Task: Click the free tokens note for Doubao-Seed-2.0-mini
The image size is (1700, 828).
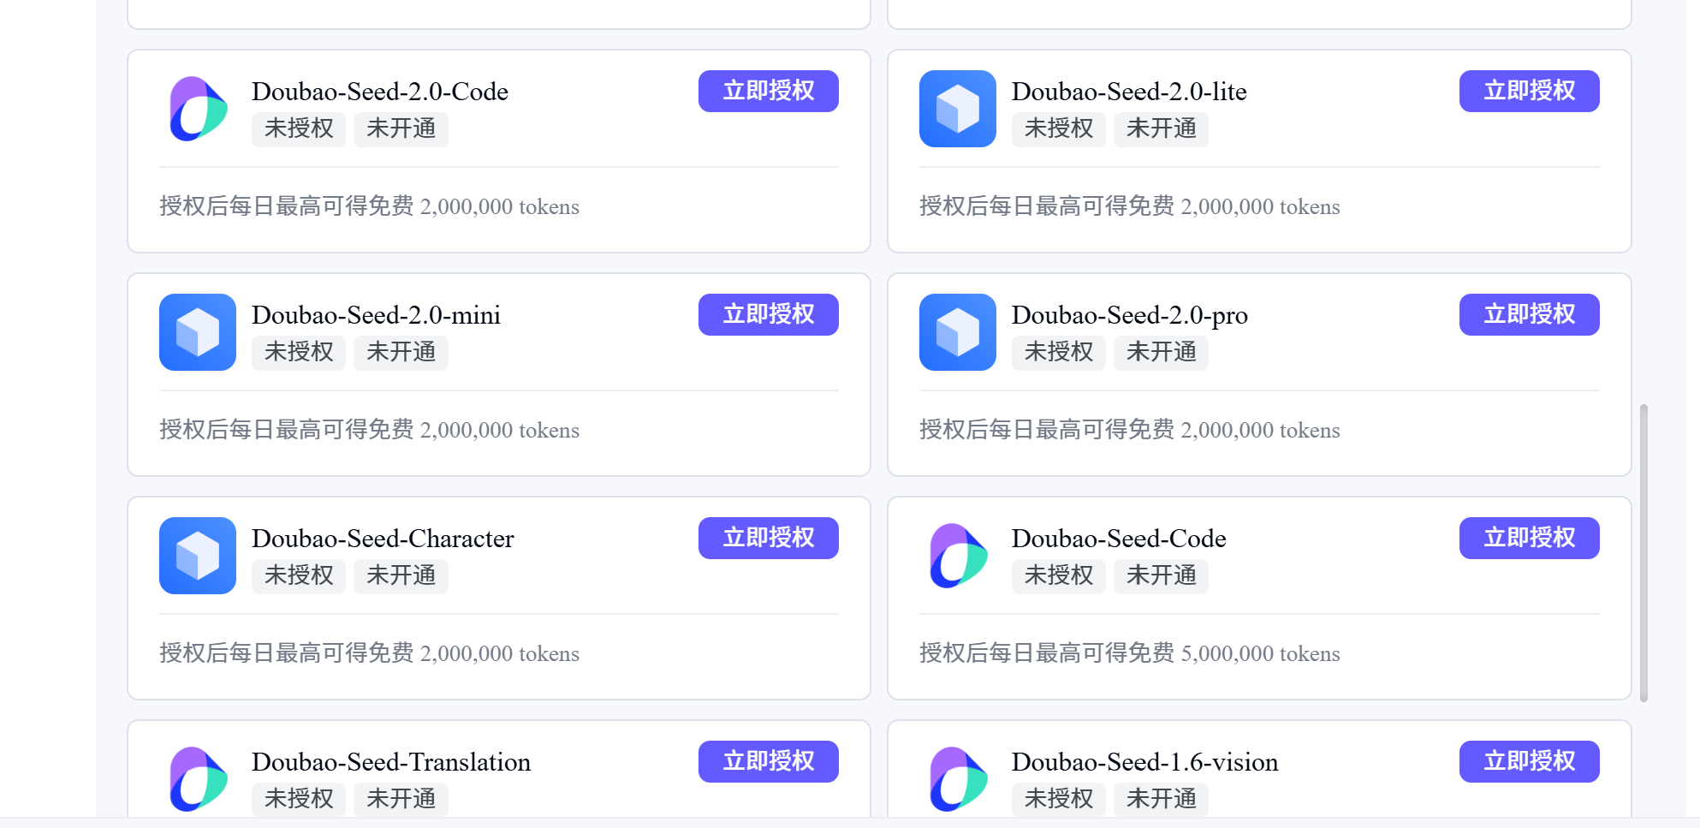Action: (x=369, y=431)
